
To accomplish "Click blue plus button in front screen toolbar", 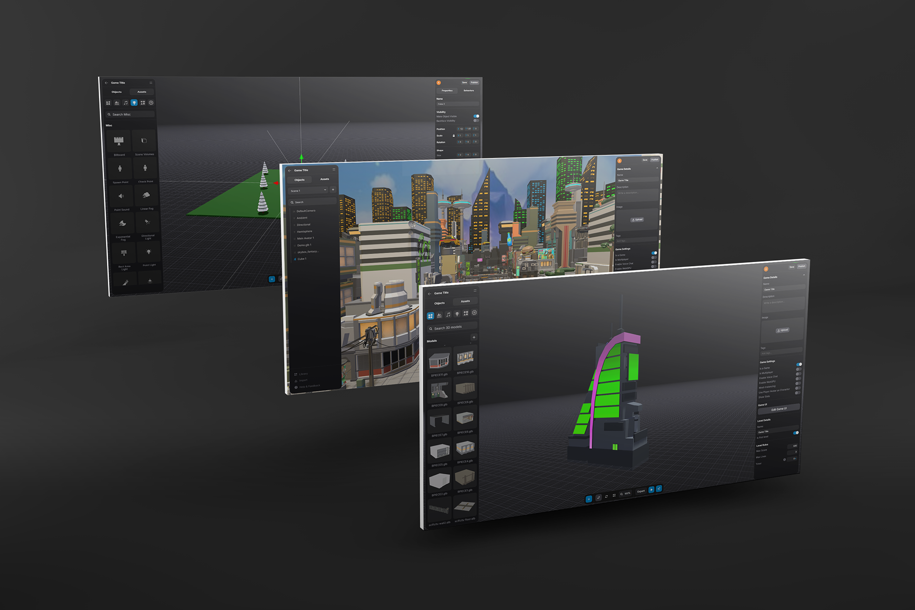I will [x=589, y=499].
